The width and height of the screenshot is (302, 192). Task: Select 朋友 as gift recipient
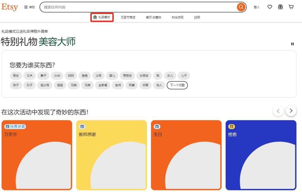point(16,76)
